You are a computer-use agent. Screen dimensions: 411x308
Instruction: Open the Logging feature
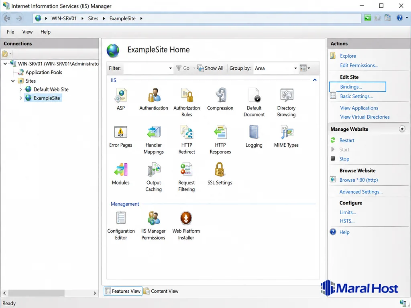pos(254,136)
